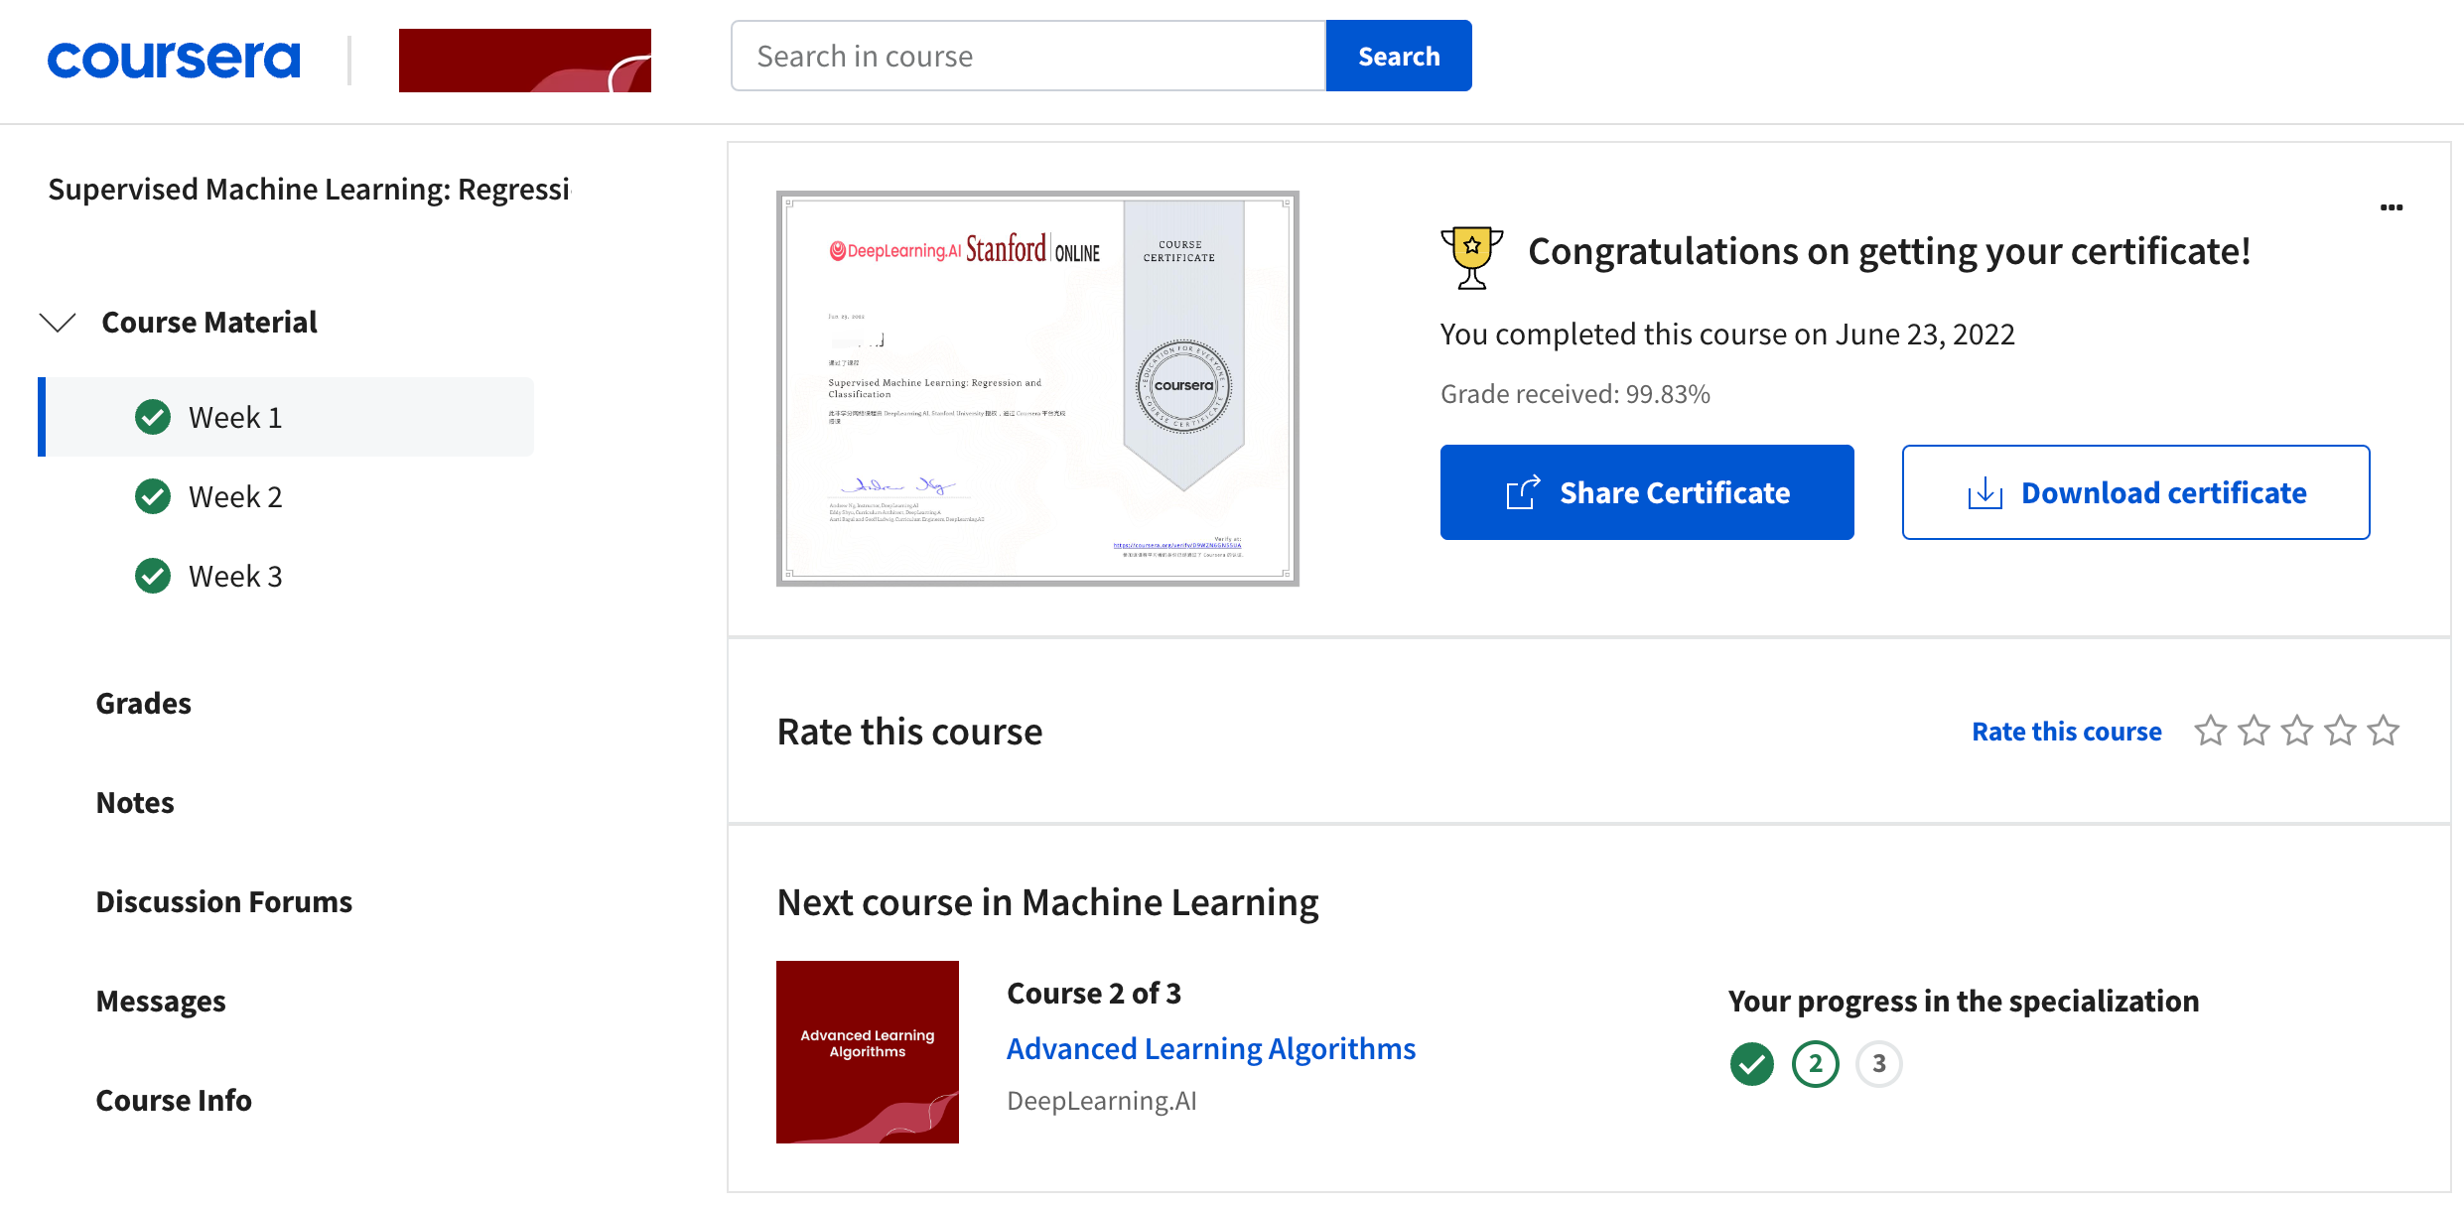
Task: Click Download certificate button
Action: 2135,492
